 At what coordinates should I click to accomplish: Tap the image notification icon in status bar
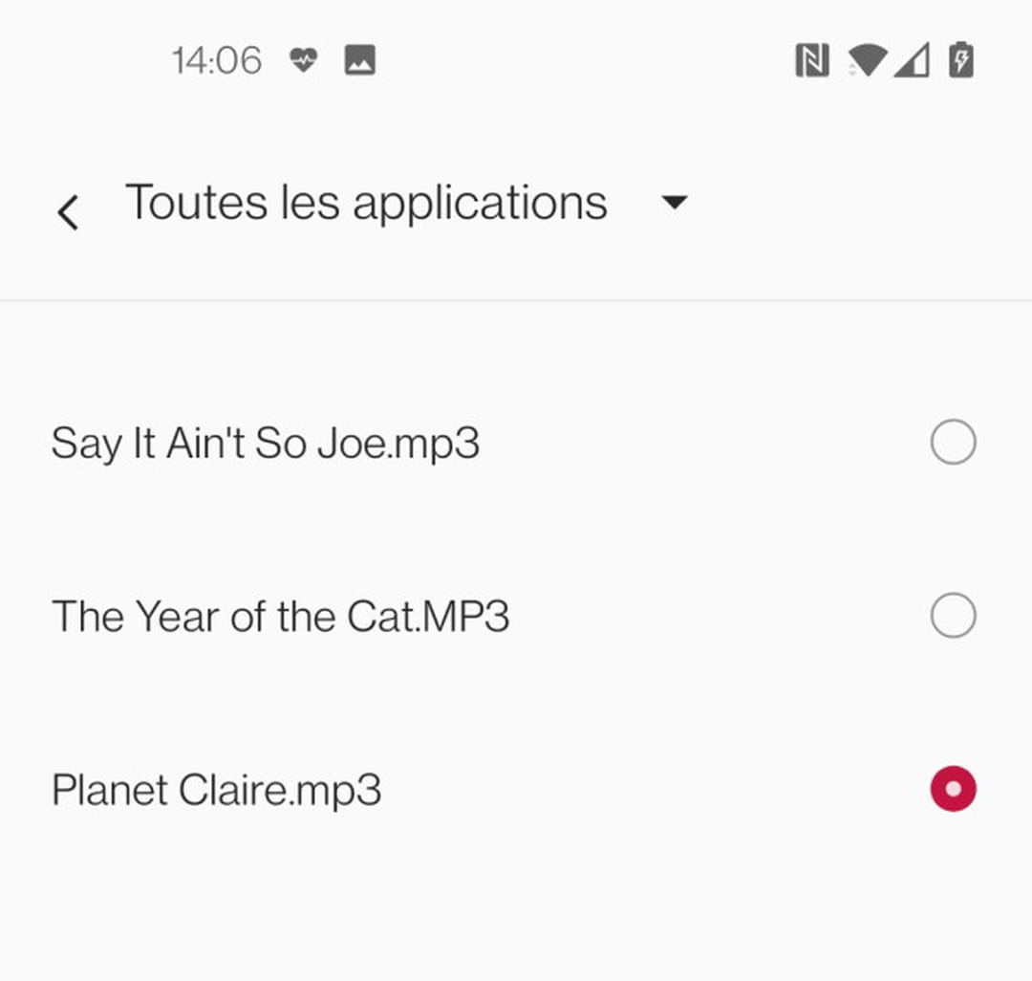point(359,61)
